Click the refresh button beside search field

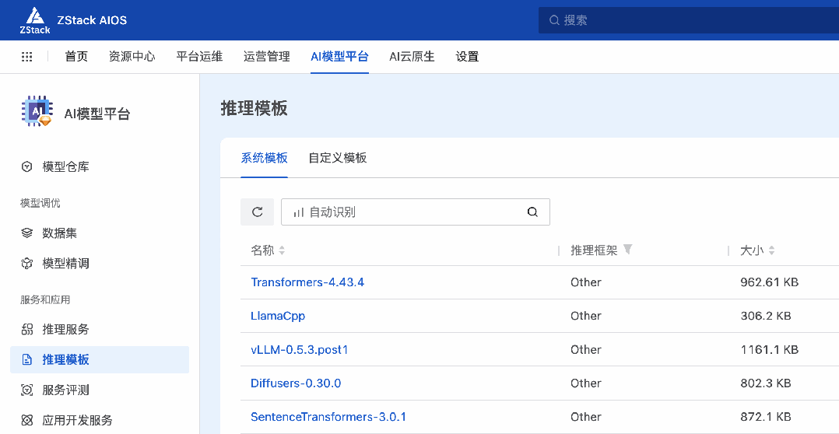click(x=257, y=212)
